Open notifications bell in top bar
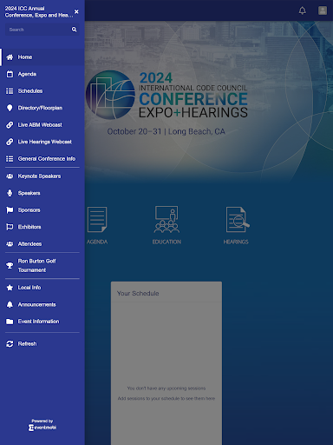The image size is (333, 445). (x=303, y=10)
